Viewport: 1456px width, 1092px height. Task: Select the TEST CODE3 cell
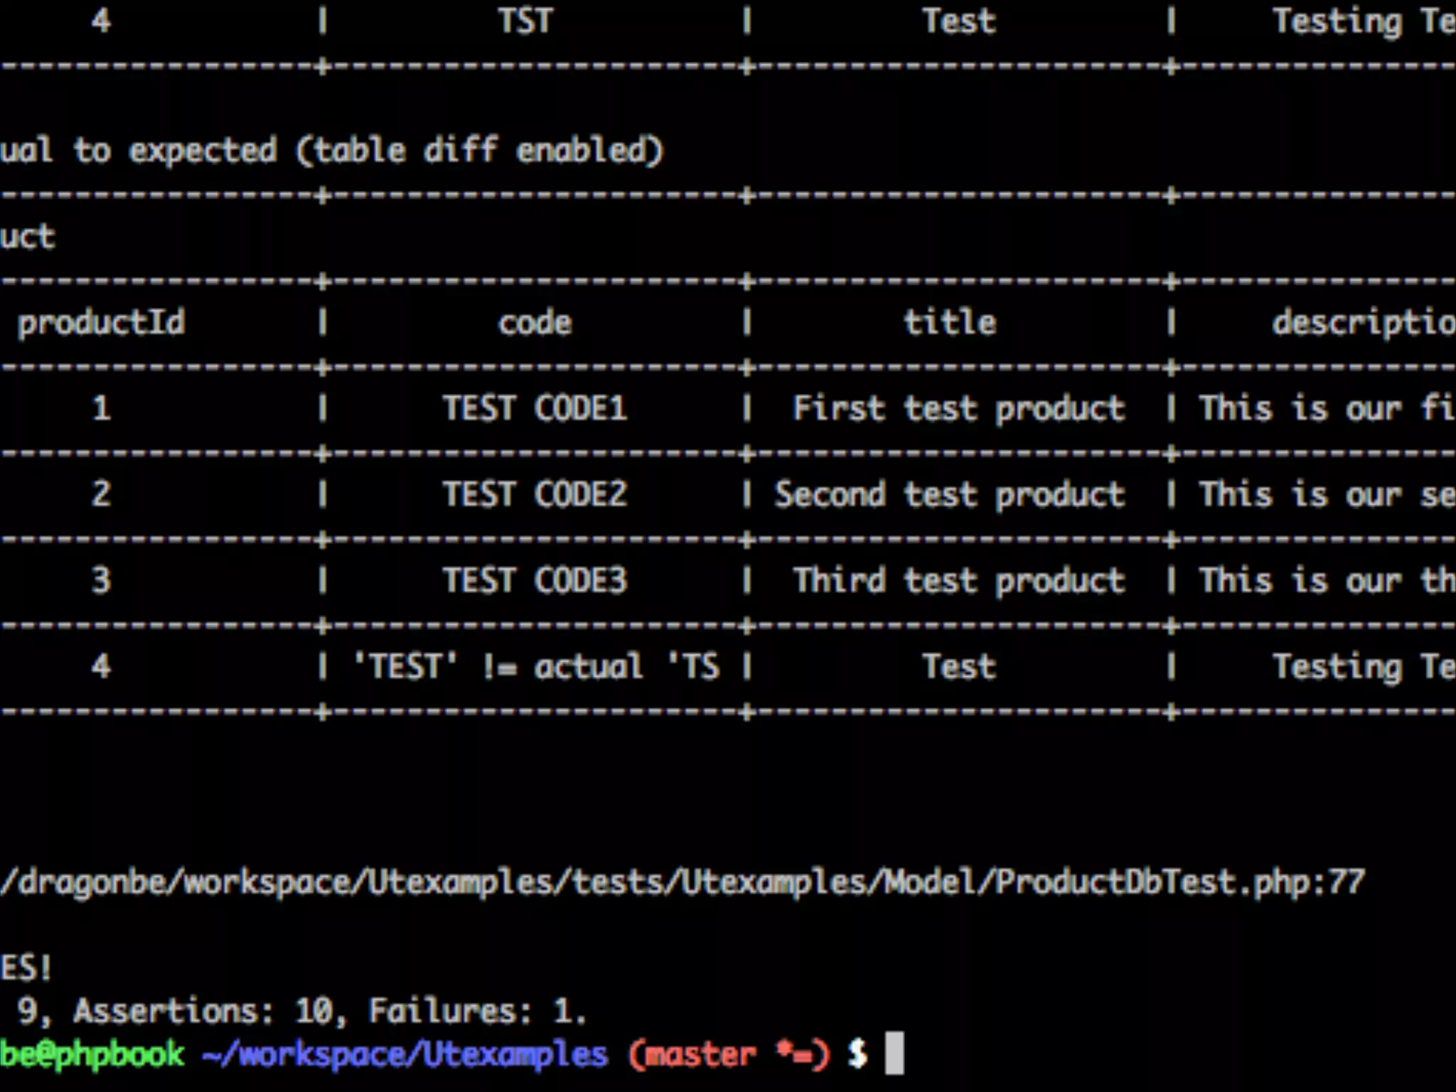coord(535,580)
